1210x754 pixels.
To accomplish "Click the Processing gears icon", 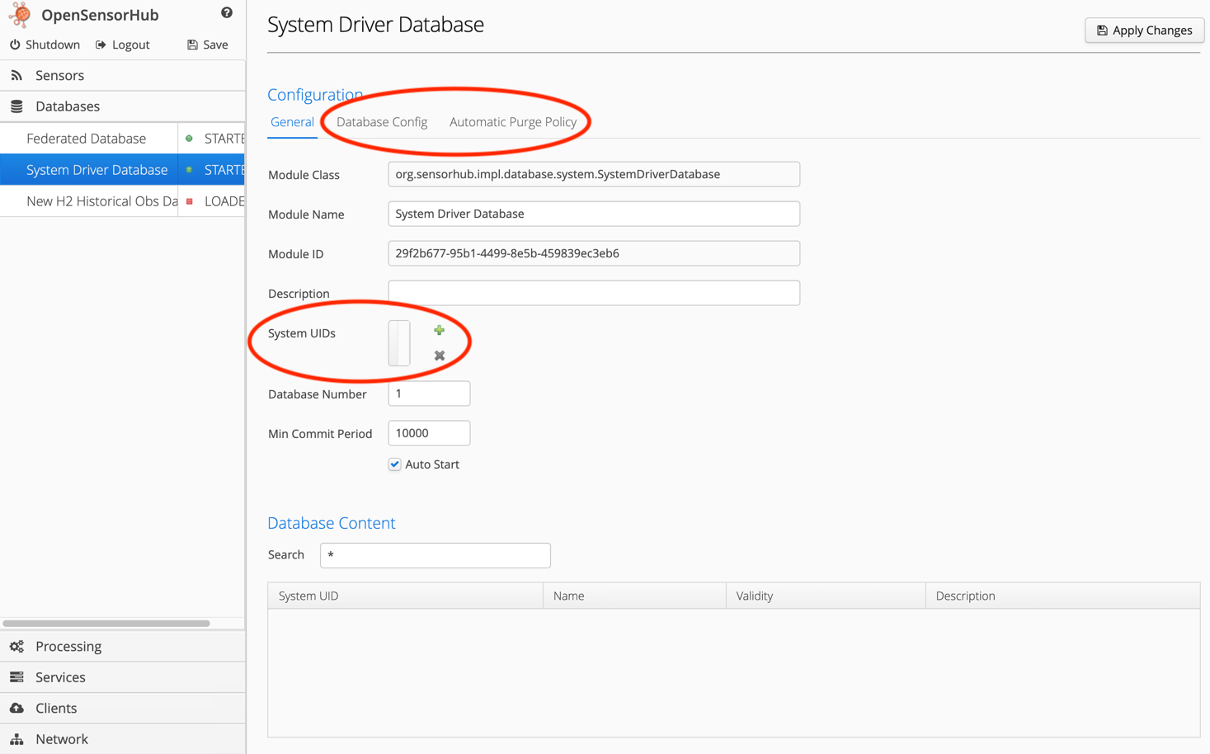I will pos(16,646).
